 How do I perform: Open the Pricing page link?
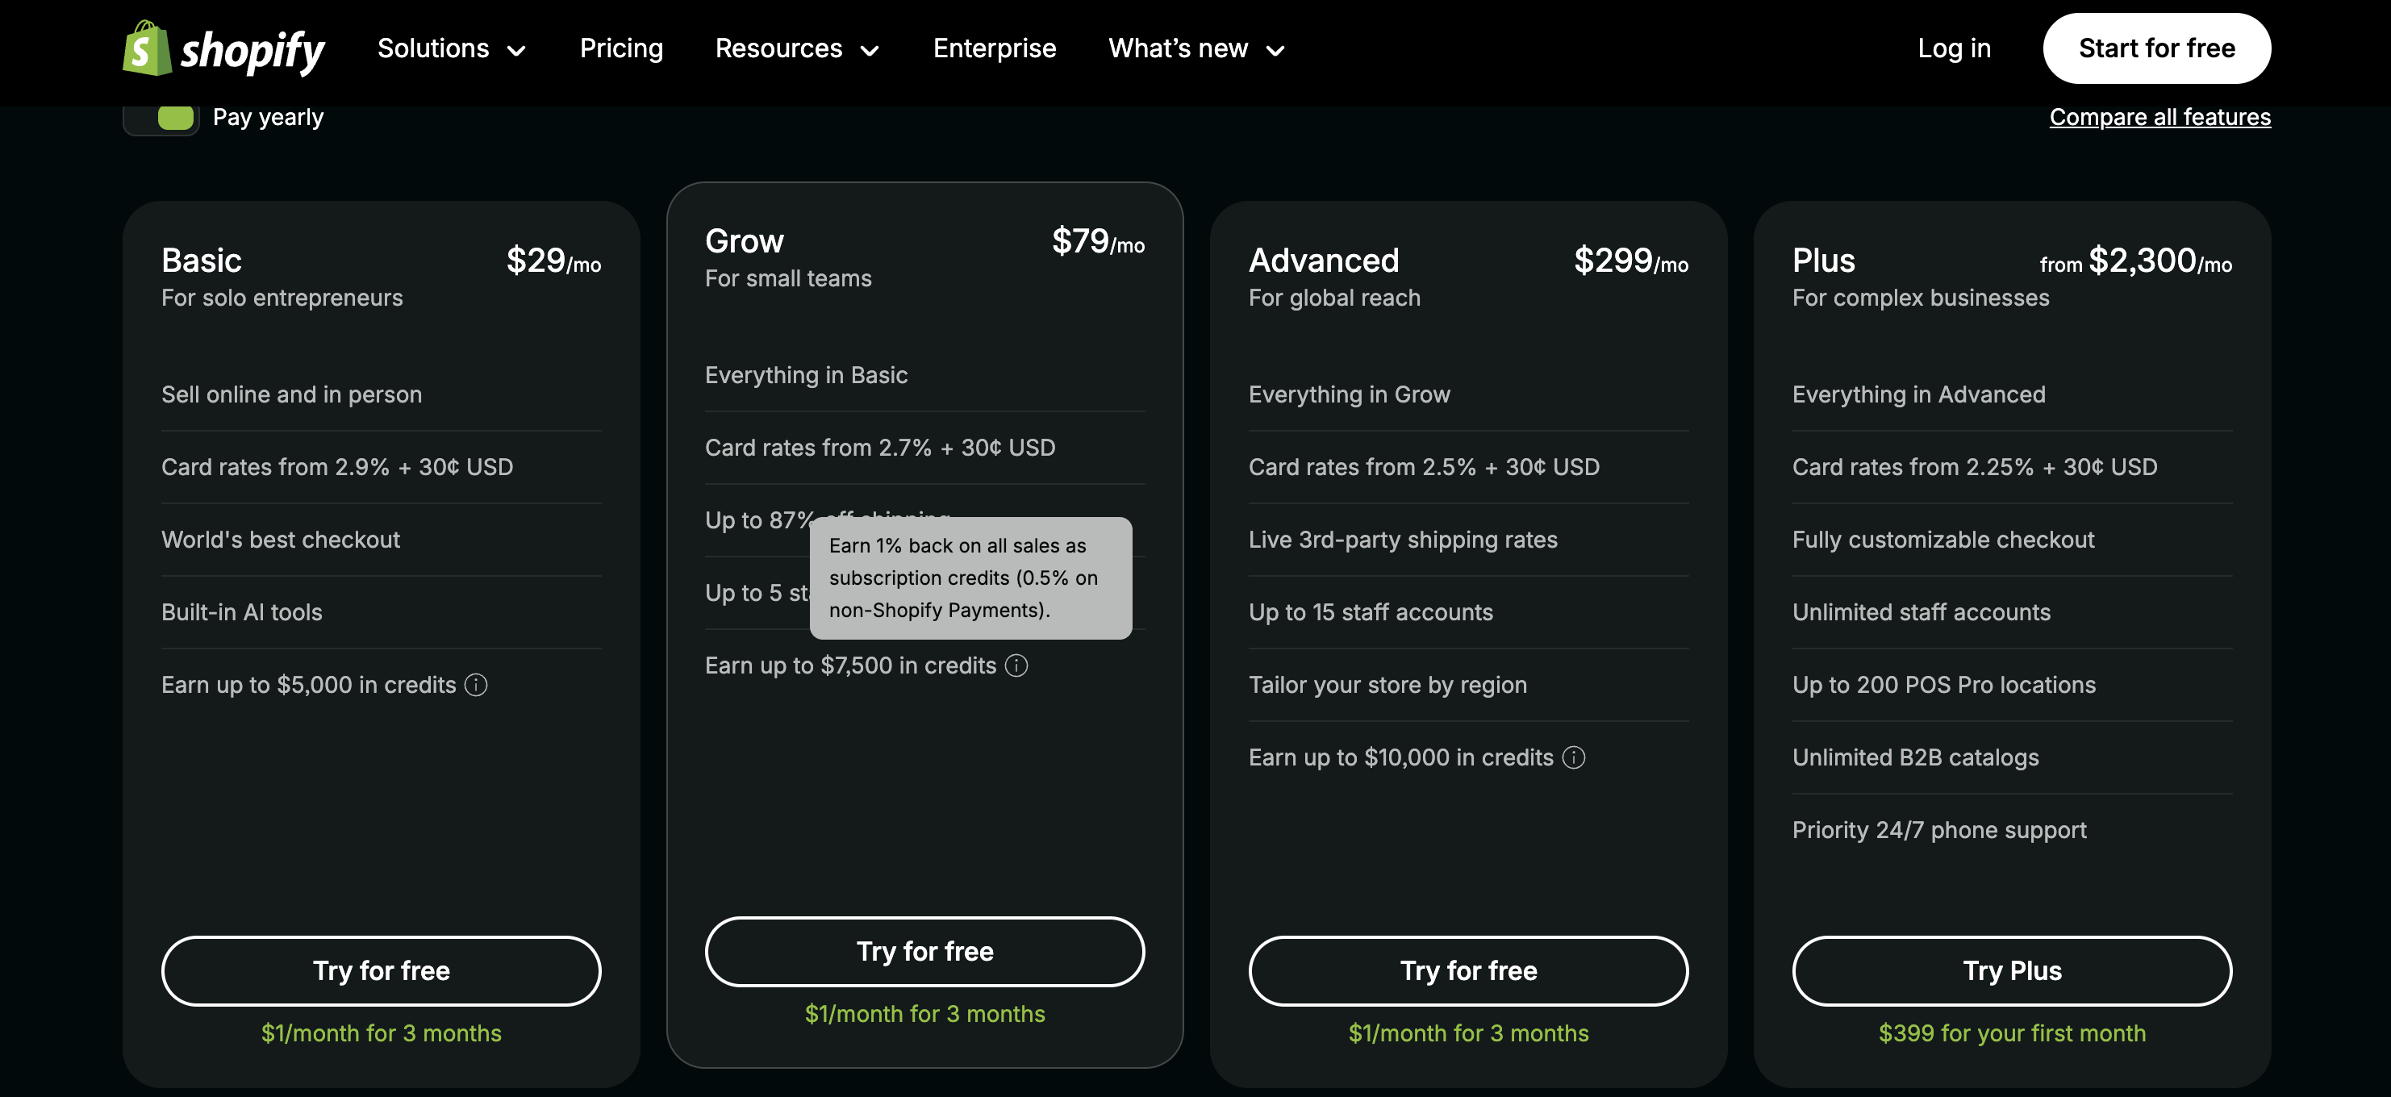click(621, 48)
